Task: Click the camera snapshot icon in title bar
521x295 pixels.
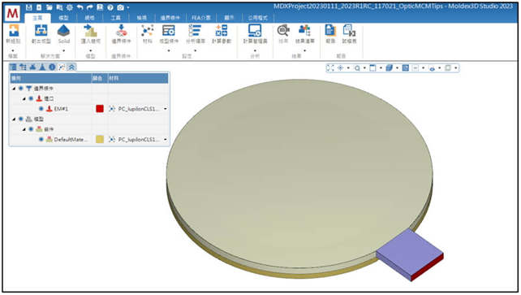Action: [x=120, y=7]
